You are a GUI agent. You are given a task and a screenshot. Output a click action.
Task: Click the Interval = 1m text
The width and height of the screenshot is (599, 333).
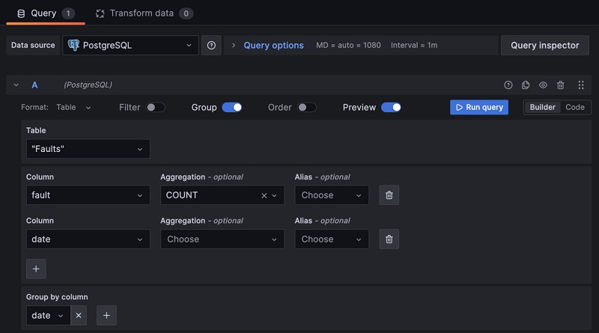point(414,45)
